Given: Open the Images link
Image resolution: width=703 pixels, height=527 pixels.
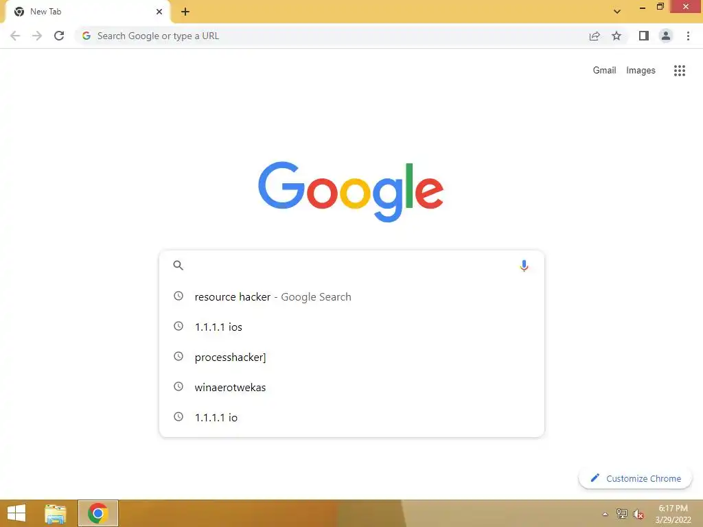Looking at the screenshot, I should tap(641, 71).
